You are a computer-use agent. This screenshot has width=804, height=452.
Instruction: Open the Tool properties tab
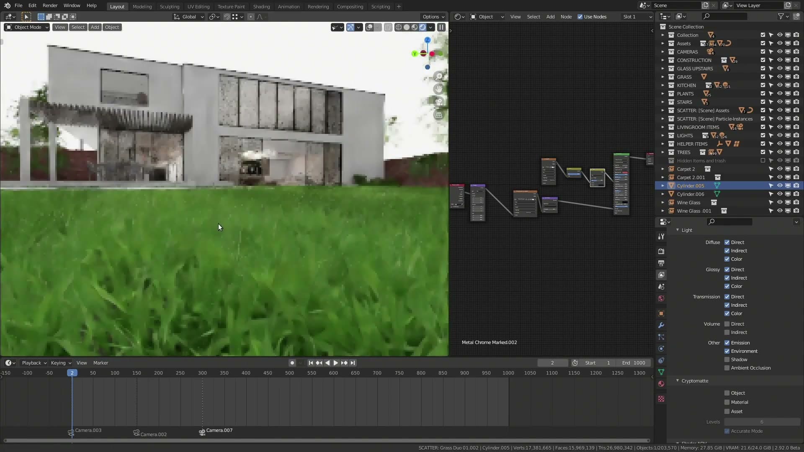point(661,236)
